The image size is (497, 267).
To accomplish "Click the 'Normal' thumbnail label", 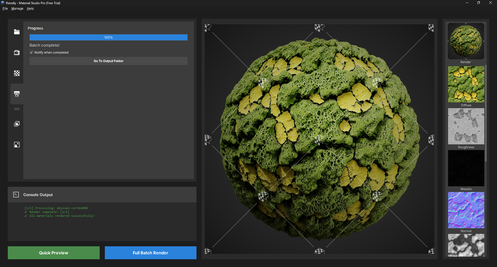I will (x=466, y=231).
